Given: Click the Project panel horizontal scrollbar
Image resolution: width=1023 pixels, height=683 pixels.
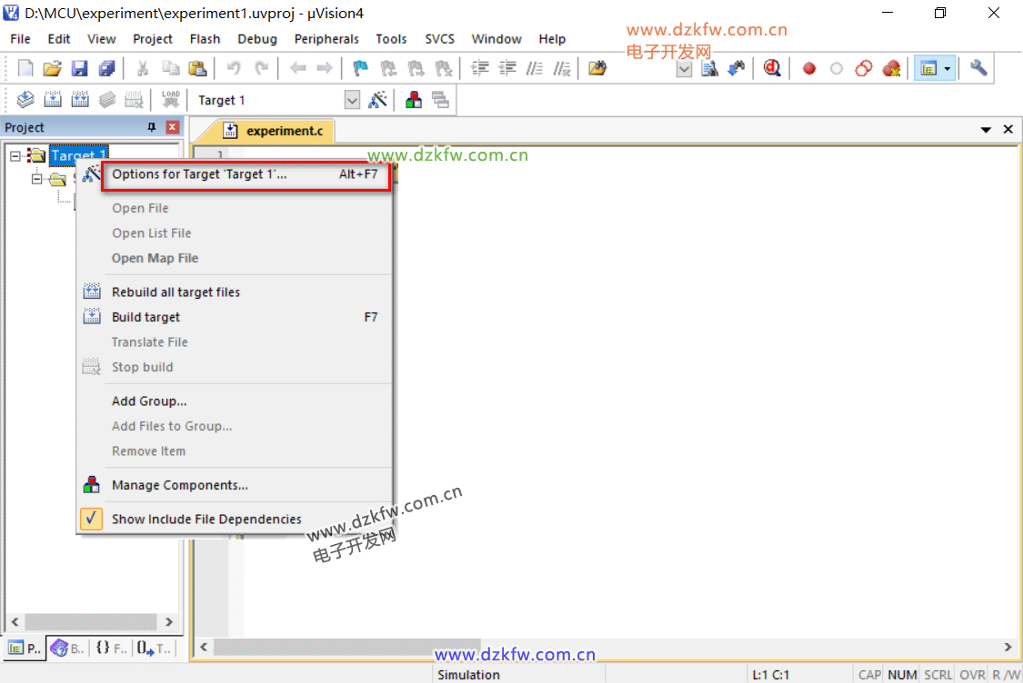Looking at the screenshot, I should pos(91,622).
